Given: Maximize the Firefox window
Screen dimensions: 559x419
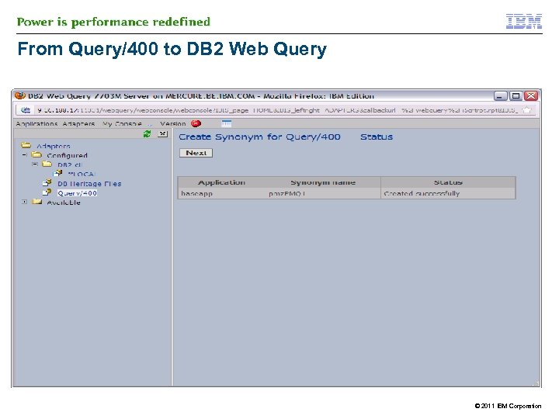Looking at the screenshot, I should click(x=516, y=96).
